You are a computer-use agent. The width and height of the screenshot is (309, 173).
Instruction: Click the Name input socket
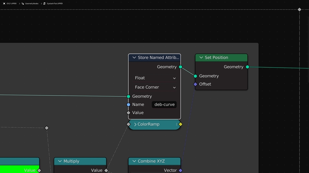pos(129,104)
